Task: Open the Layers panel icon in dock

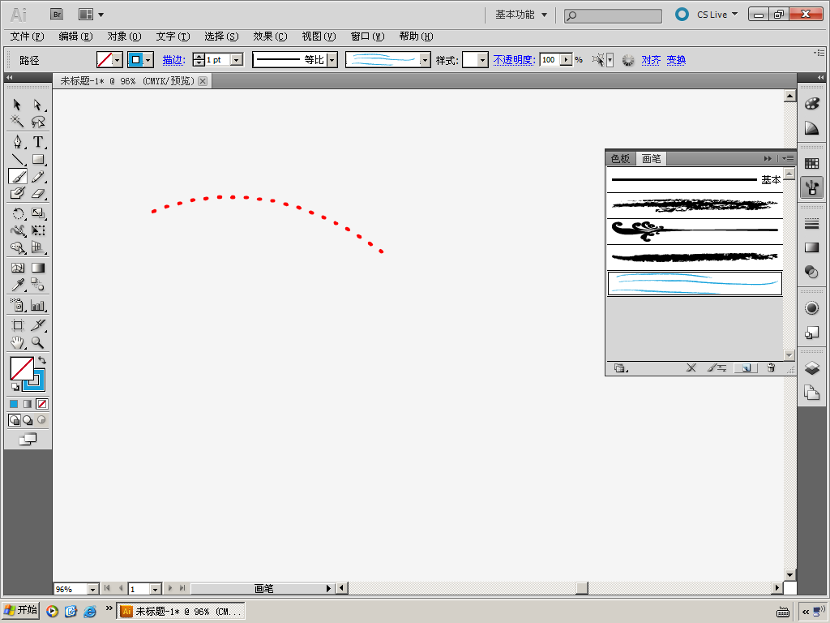Action: (x=811, y=367)
